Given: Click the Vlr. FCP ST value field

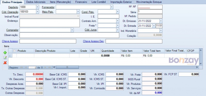Looking at the screenshot, I should coord(189,74).
